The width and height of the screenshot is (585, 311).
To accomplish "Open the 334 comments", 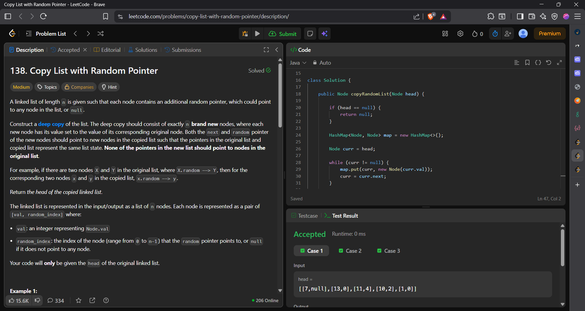I will pyautogui.click(x=56, y=301).
